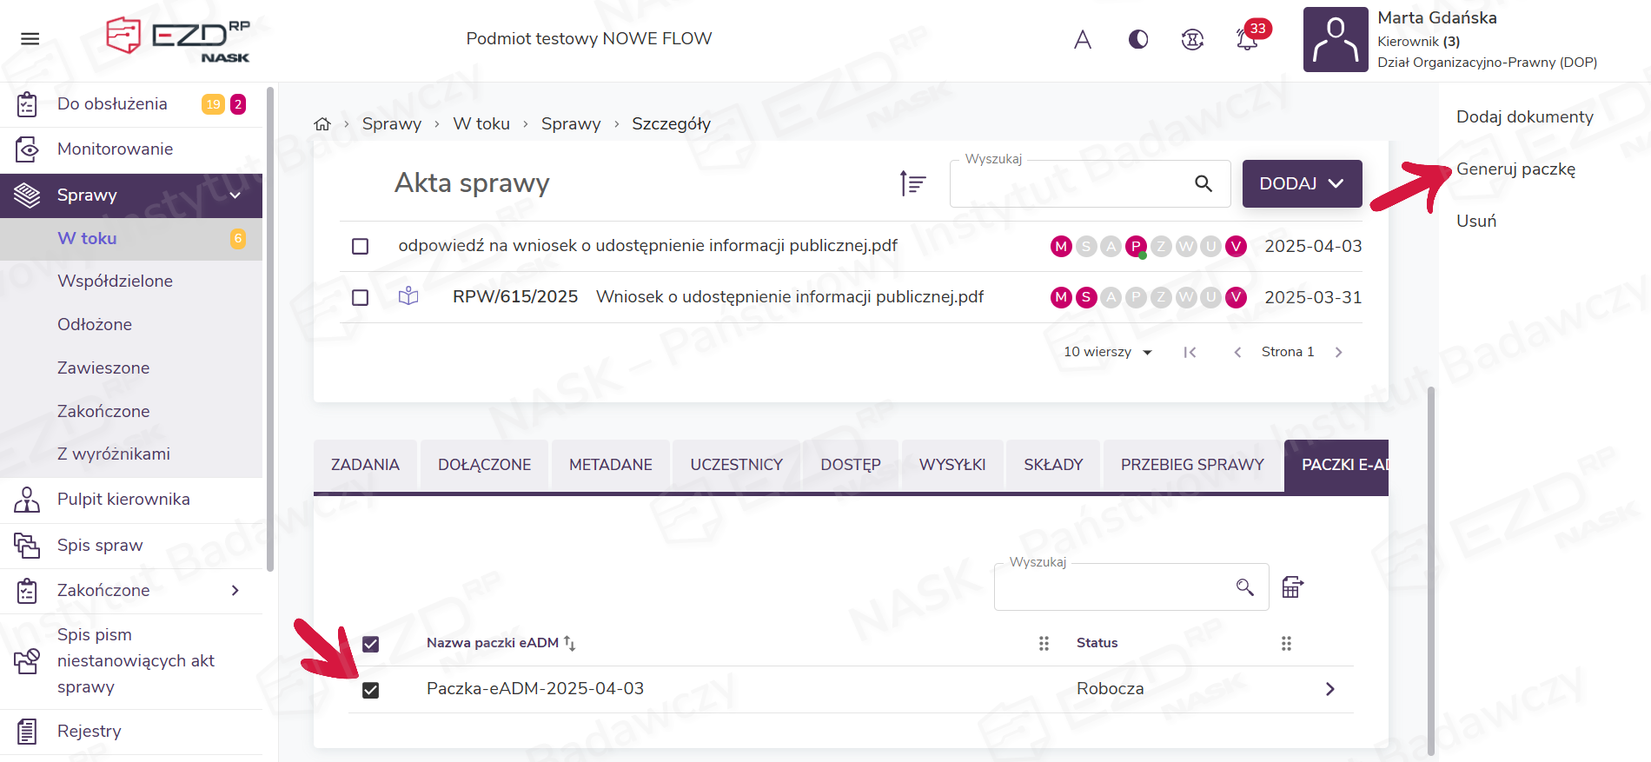Expand the DODAJ dropdown button
The height and width of the screenshot is (762, 1651).
pos(1301,183)
